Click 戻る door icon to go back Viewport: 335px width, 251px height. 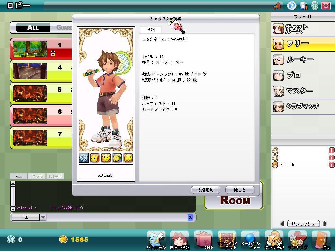(x=322, y=240)
